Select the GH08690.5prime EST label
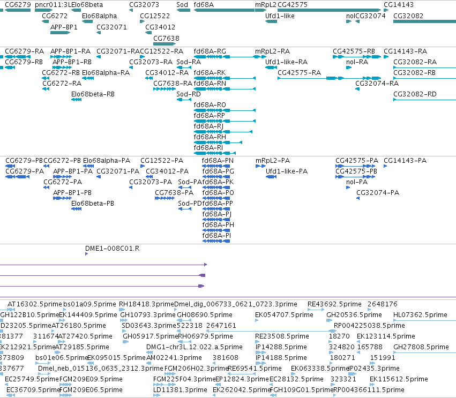This screenshot has height=398, width=456. tap(205, 315)
